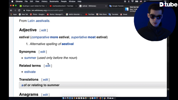Click the US flag input source icon

pos(141,1)
